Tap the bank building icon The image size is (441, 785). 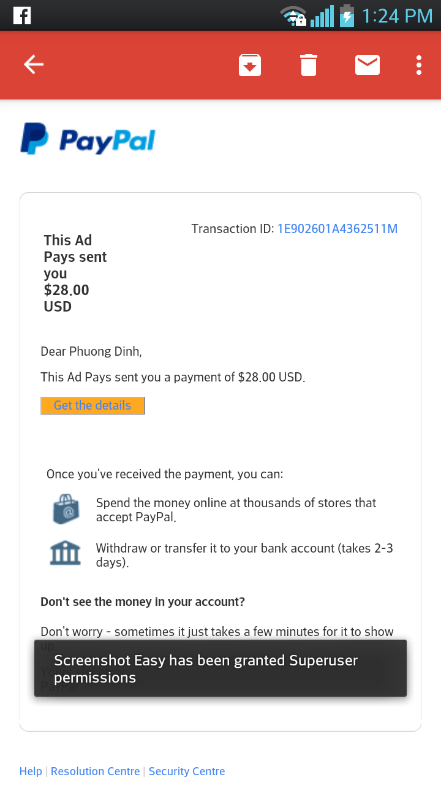(x=66, y=553)
